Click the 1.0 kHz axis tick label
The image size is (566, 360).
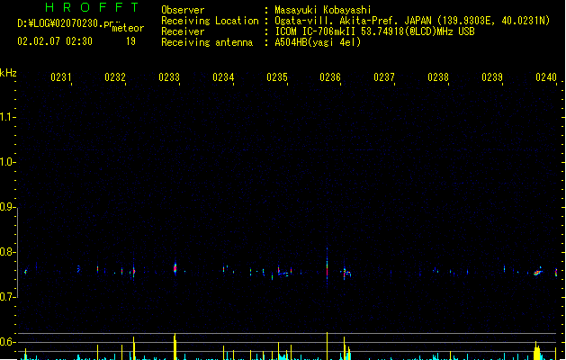click(x=7, y=162)
